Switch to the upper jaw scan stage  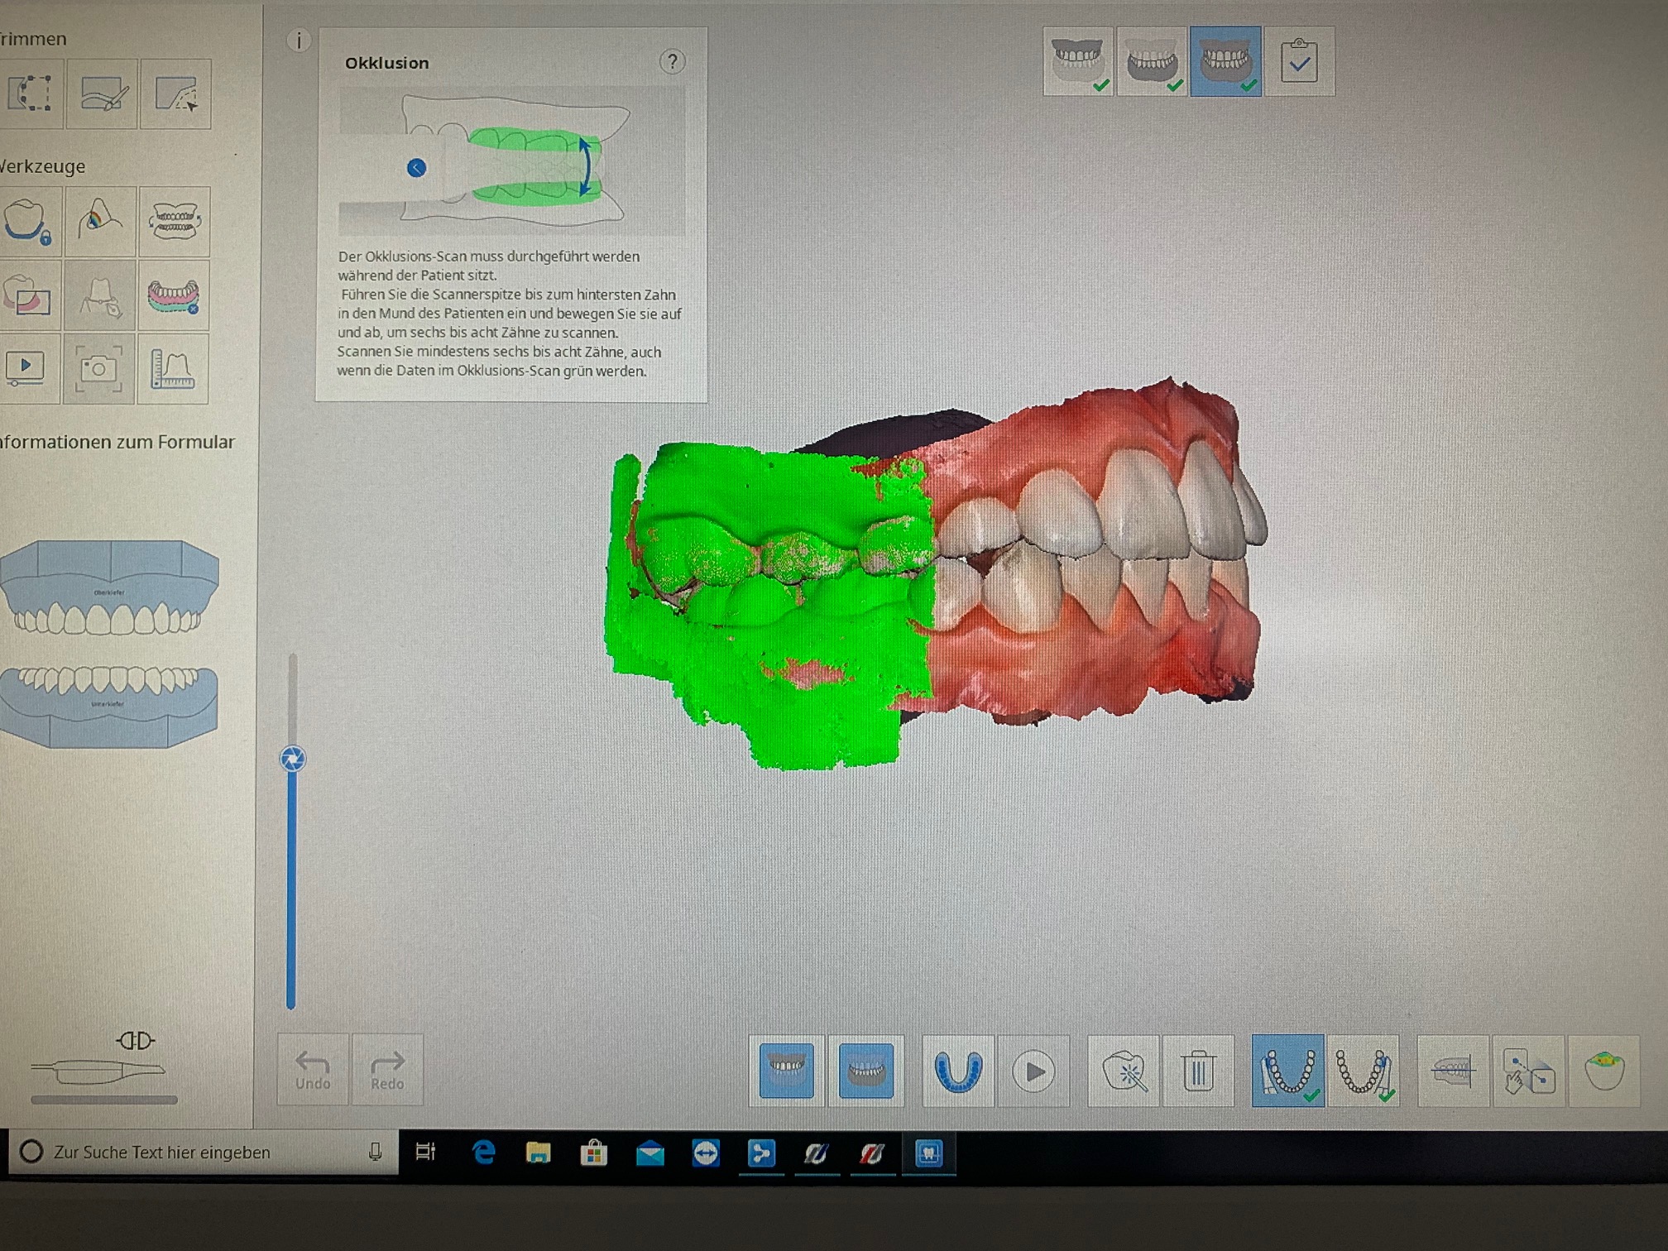1077,61
